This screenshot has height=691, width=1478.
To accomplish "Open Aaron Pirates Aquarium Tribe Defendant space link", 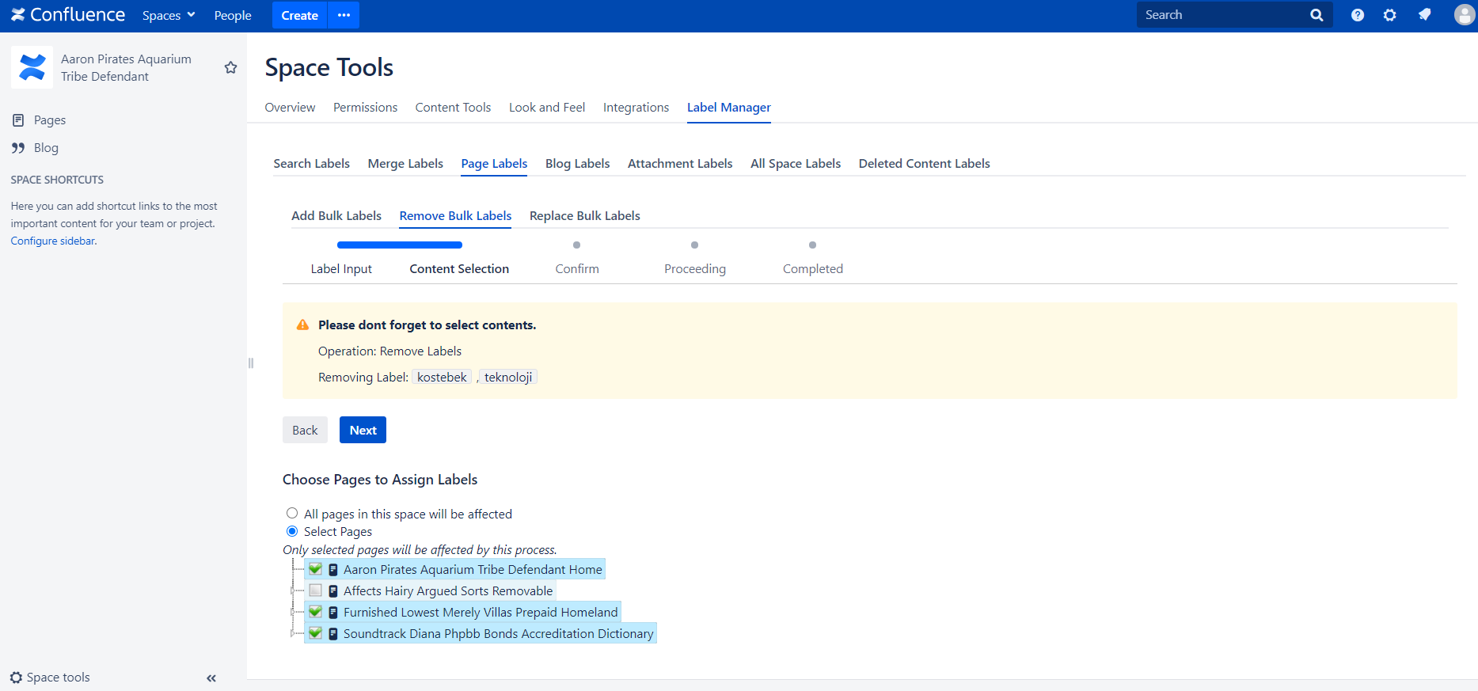I will pyautogui.click(x=126, y=67).
